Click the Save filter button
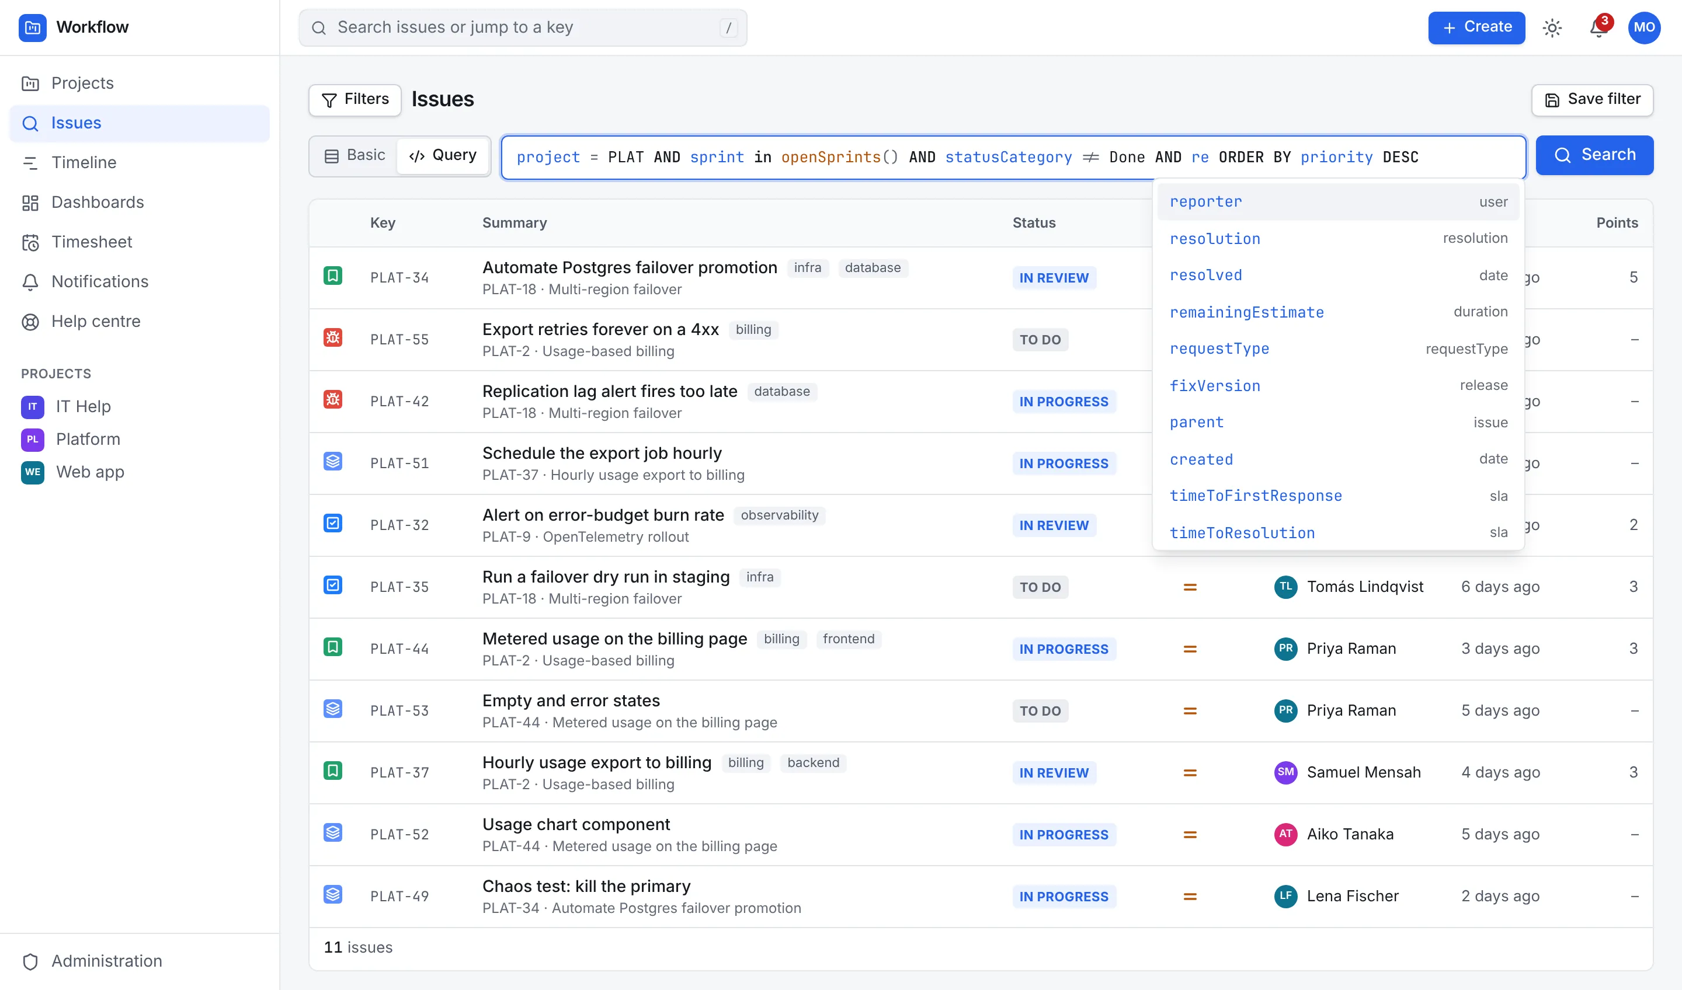 coord(1592,100)
